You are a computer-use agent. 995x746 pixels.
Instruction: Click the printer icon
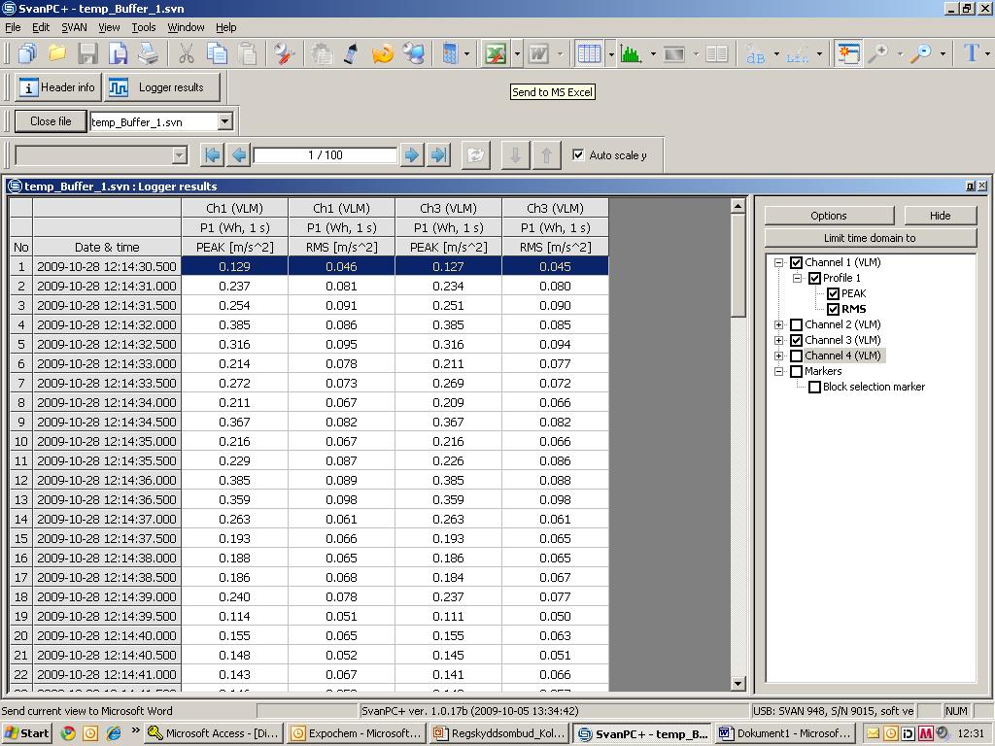click(149, 53)
